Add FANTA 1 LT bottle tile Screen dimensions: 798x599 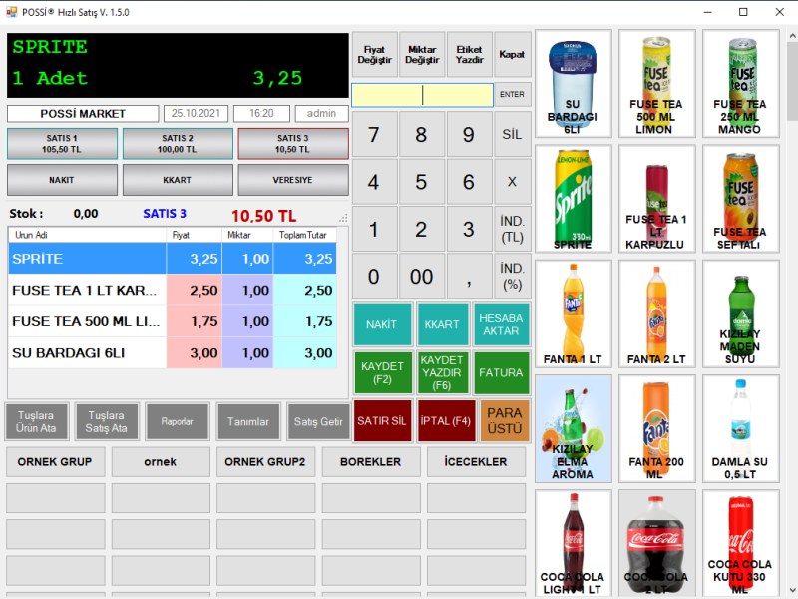tap(573, 313)
